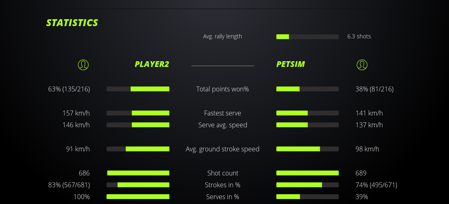Click the 6.3 shots value
Image resolution: width=449 pixels, height=204 pixels.
coord(359,36)
